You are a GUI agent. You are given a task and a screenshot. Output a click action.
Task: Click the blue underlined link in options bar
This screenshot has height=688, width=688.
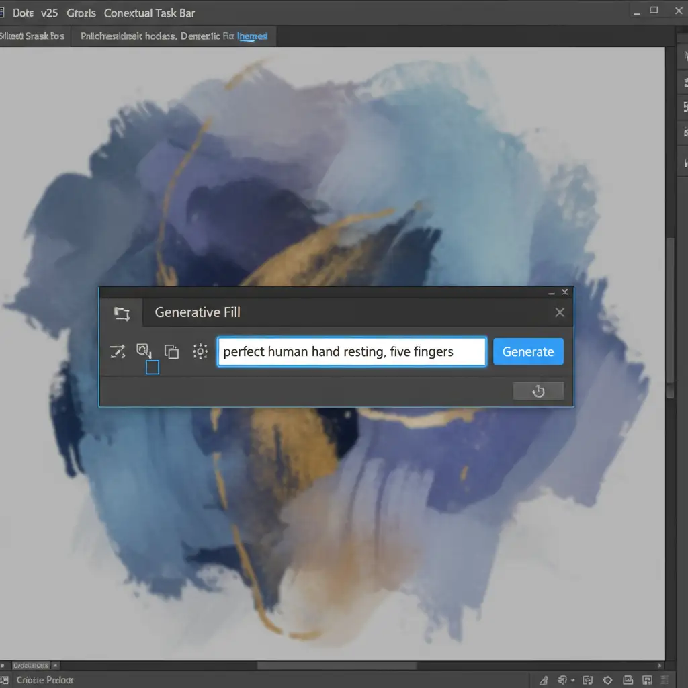coord(253,36)
